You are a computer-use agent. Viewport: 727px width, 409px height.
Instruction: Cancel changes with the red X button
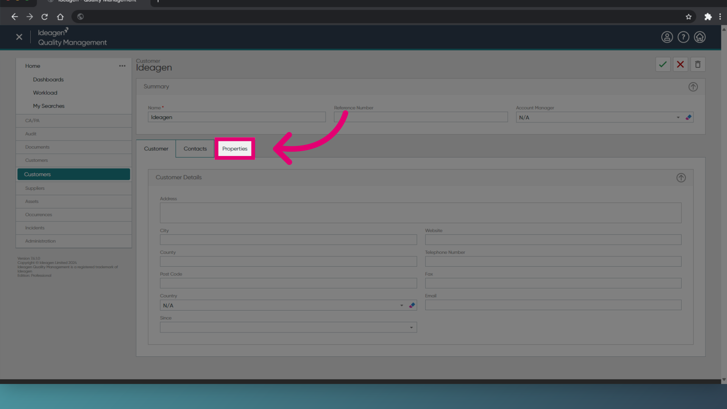click(x=680, y=64)
